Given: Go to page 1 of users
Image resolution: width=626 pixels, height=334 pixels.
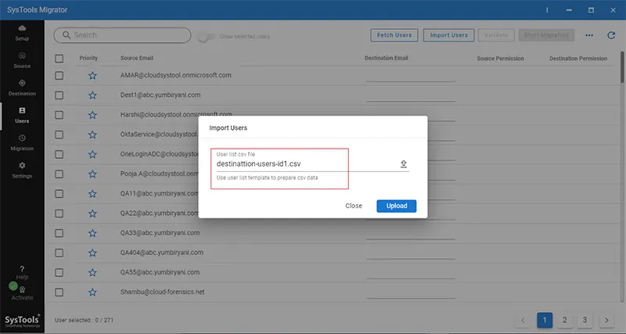Looking at the screenshot, I should coord(545,320).
